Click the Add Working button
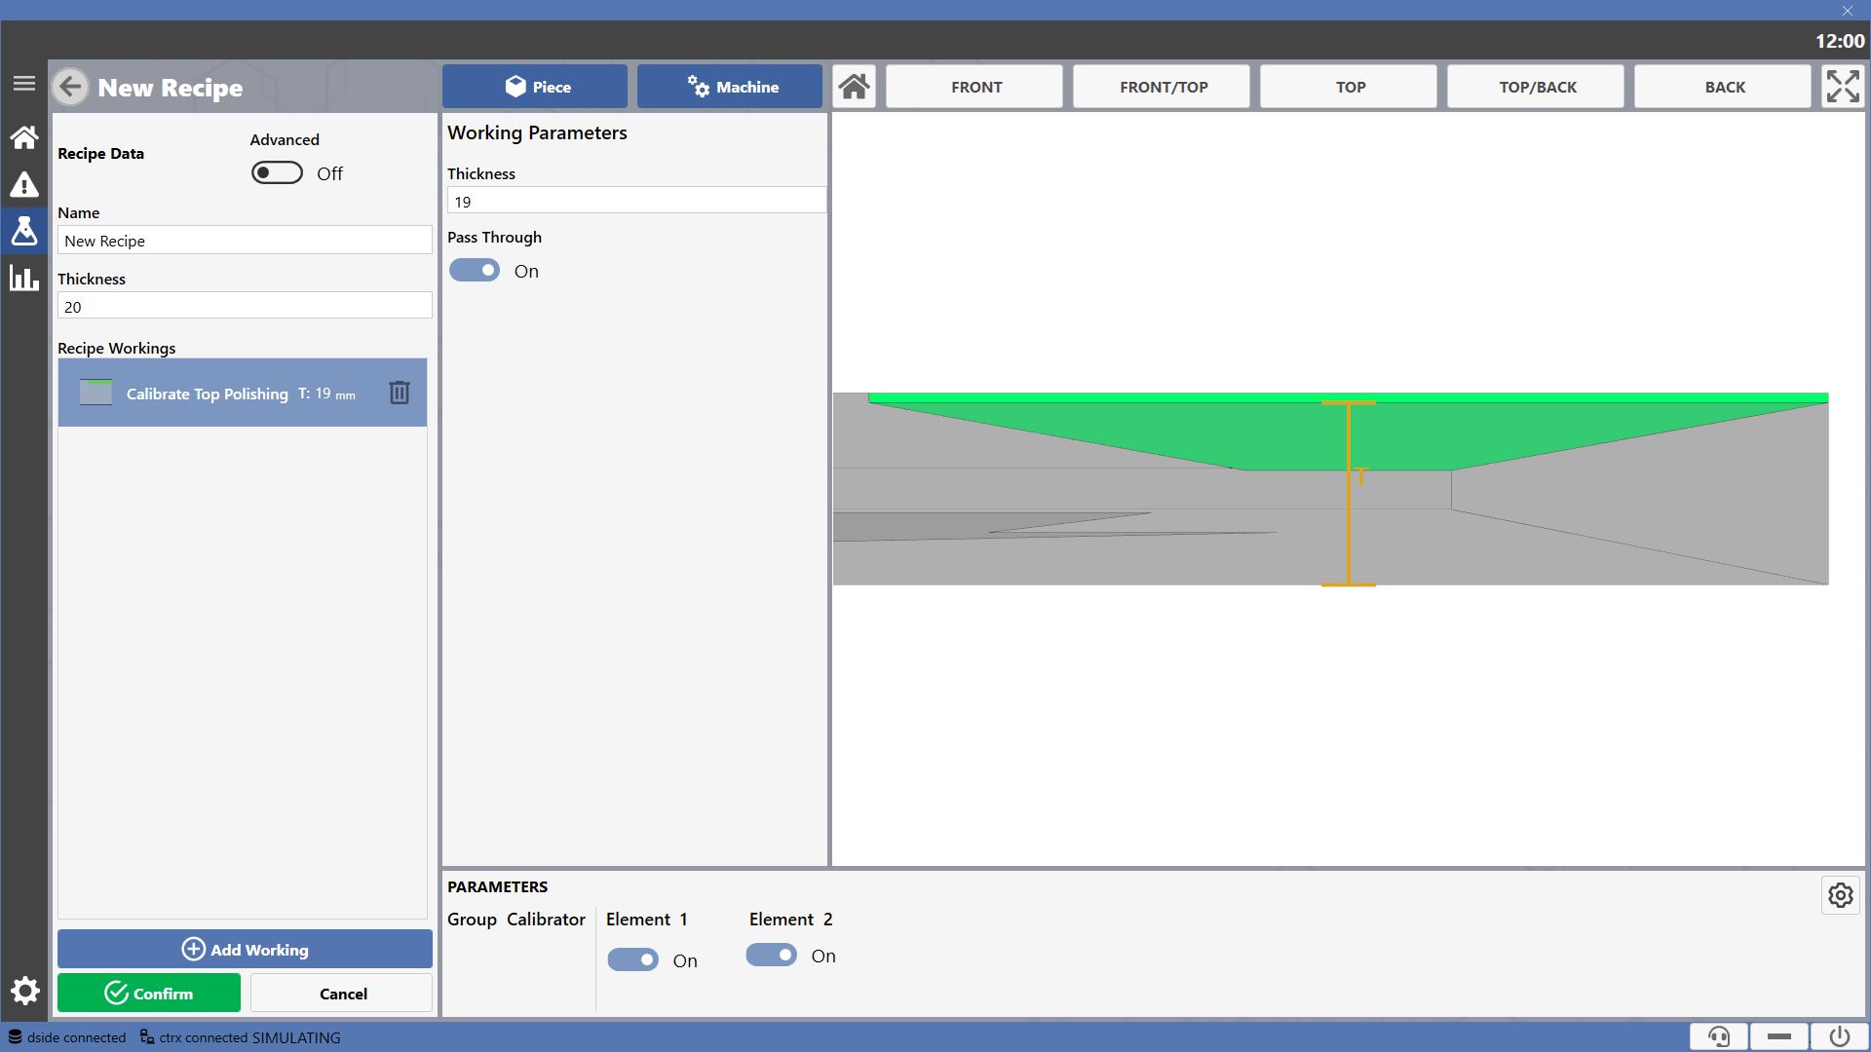 (245, 949)
